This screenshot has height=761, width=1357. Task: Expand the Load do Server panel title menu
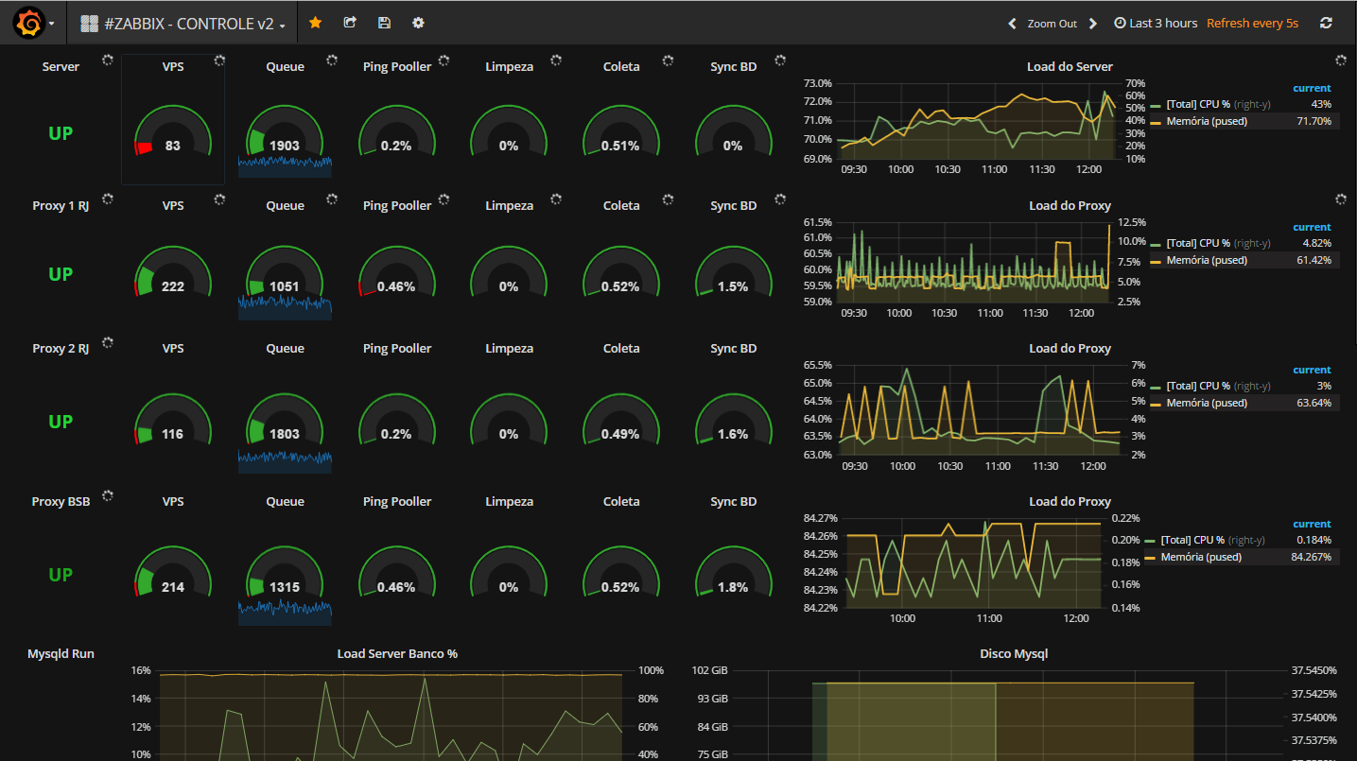coord(1070,66)
